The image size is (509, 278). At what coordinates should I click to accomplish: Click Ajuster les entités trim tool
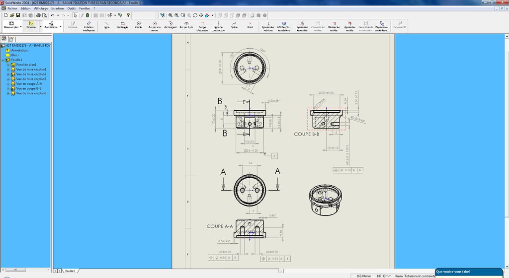pyautogui.click(x=349, y=26)
